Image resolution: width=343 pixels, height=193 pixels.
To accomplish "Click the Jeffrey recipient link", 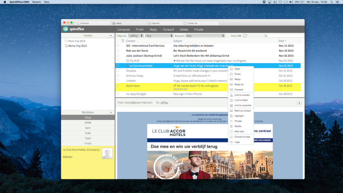I will tap(164, 103).
